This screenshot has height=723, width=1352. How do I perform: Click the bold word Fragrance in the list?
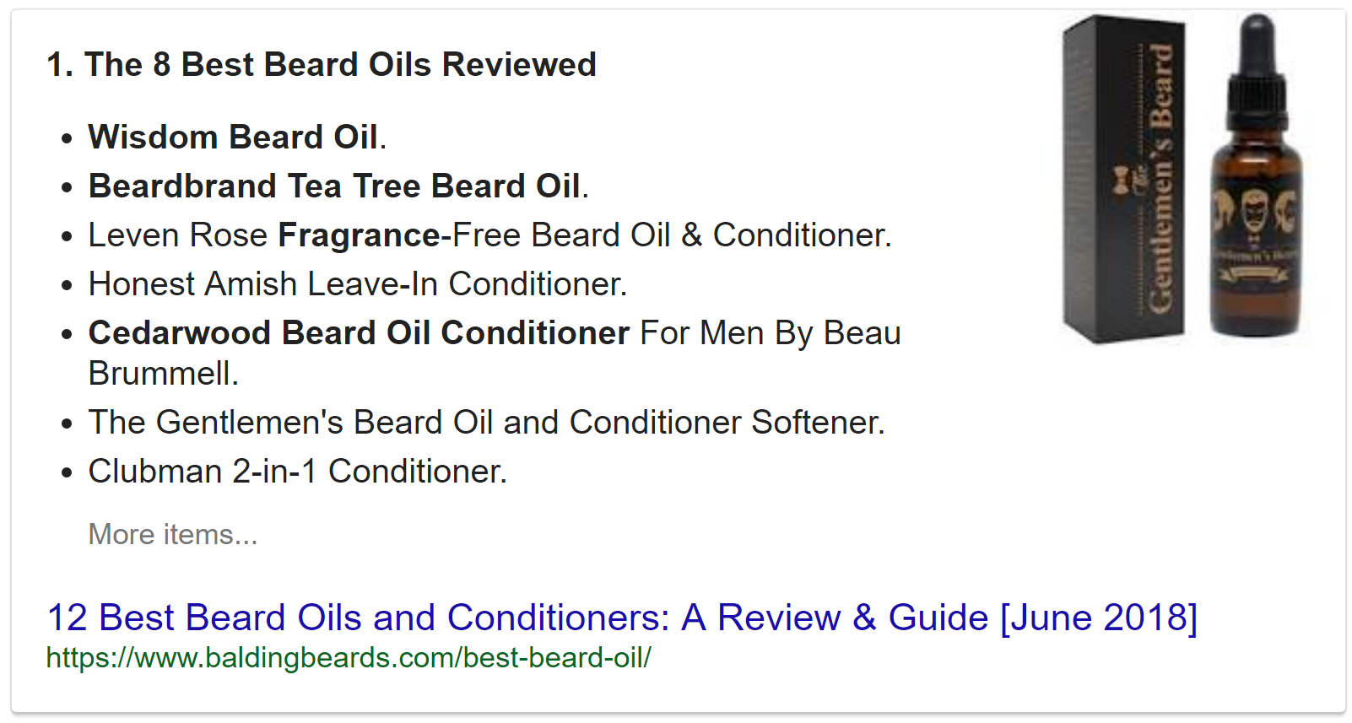tap(359, 235)
